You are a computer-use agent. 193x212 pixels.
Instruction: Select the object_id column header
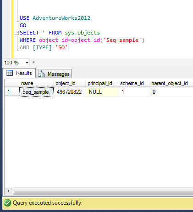click(x=69, y=83)
